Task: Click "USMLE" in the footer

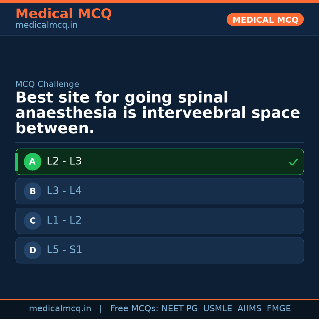Action: (217, 309)
